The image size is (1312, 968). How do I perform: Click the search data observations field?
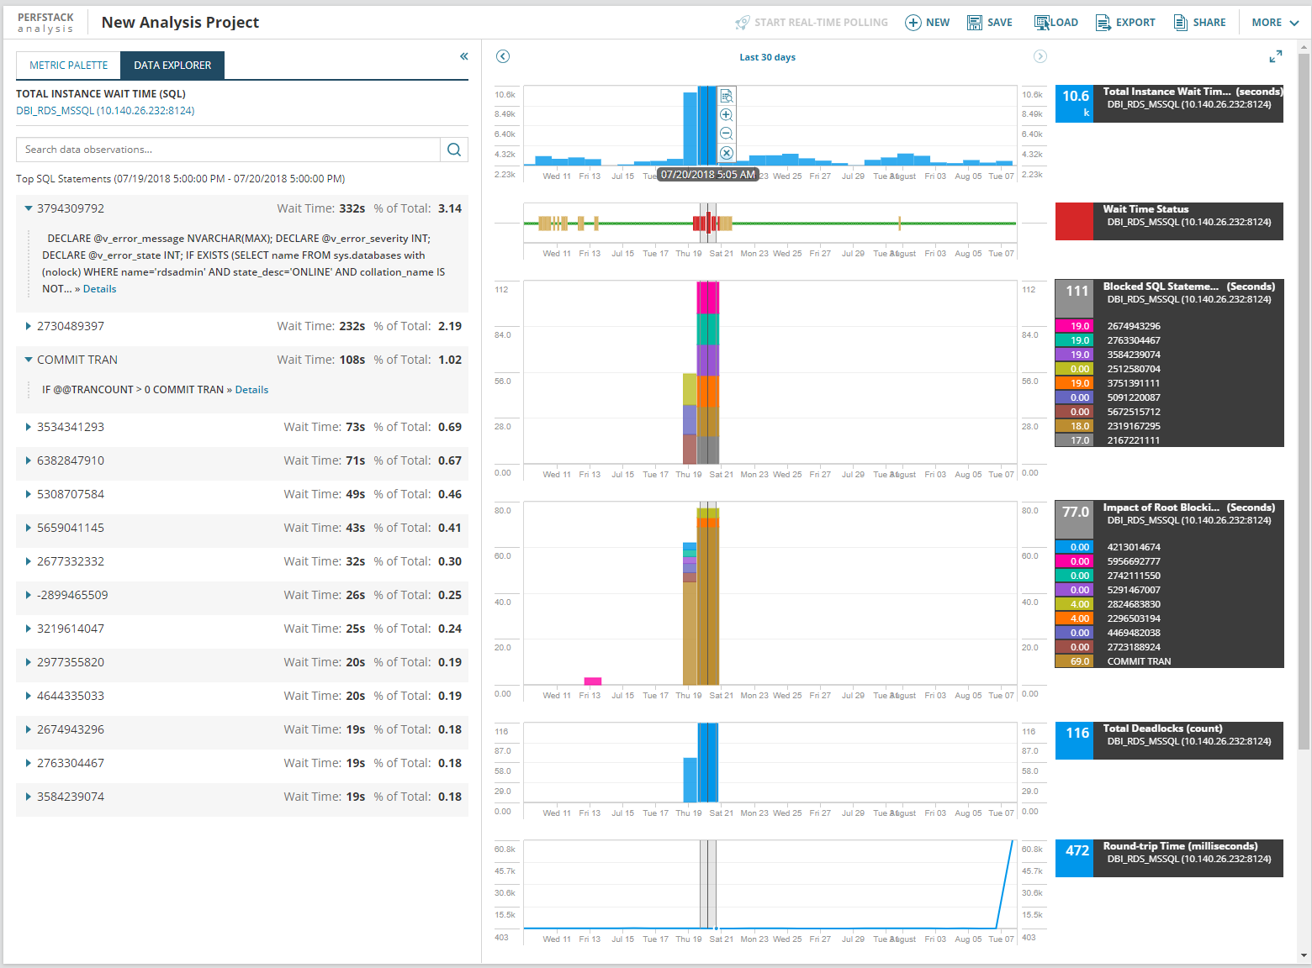(228, 150)
